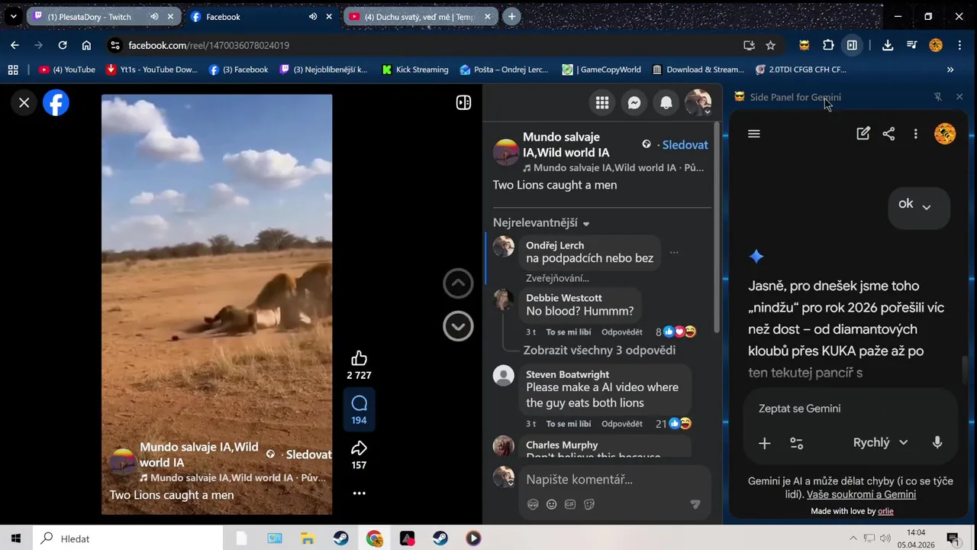Open the Yt1s YouTube Downloader bookmark
The width and height of the screenshot is (977, 550).
152,70
